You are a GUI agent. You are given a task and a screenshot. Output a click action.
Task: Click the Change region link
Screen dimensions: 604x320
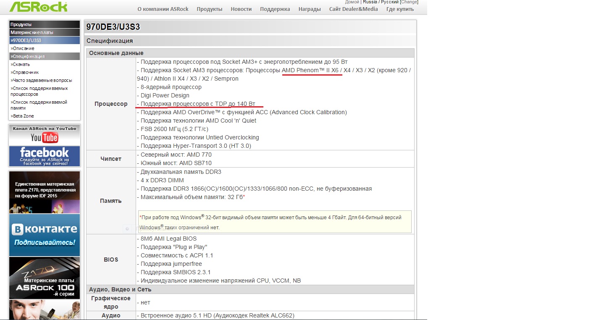click(x=409, y=2)
